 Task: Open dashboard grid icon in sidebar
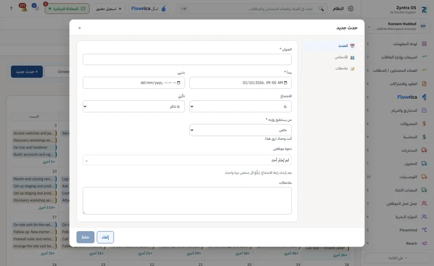tap(424, 44)
